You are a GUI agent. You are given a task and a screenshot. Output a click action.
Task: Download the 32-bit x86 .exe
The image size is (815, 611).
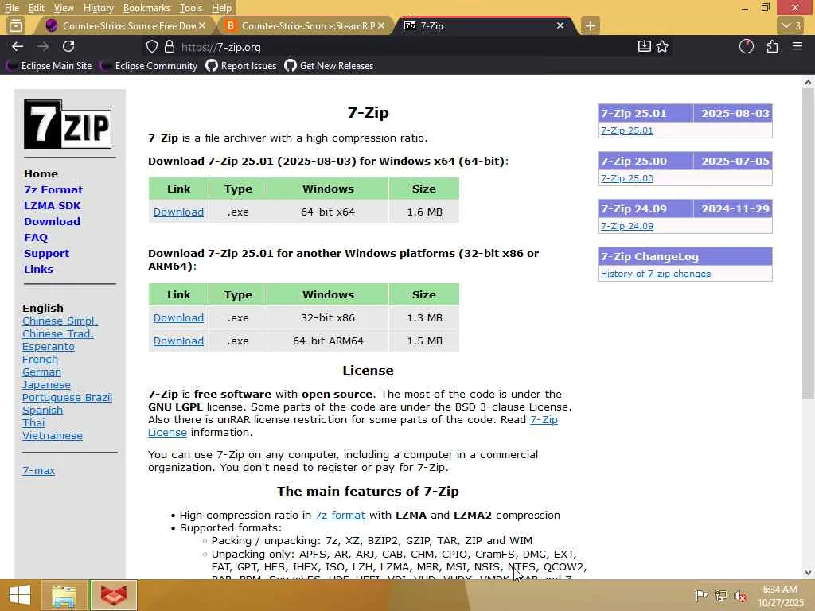point(178,318)
